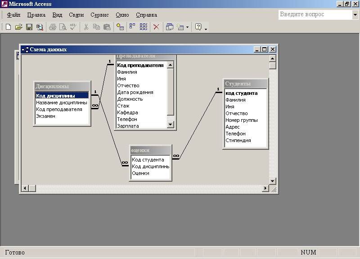The width and height of the screenshot is (360, 259).
Task: Maximize the Схема данных window
Action: 265,49
